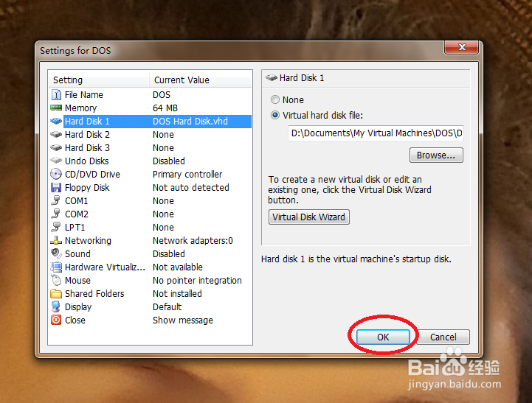Click the Not auto detected value
This screenshot has height=403, width=532.
click(191, 187)
